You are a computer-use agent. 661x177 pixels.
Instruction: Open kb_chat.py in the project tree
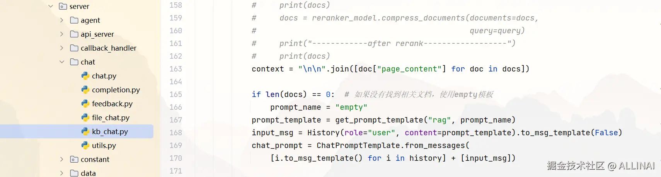110,131
